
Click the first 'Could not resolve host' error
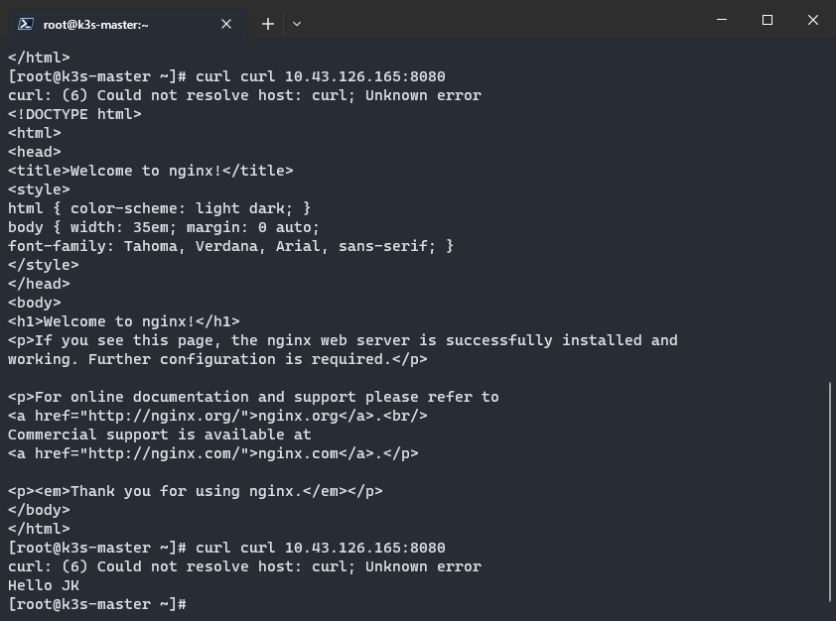pos(244,96)
